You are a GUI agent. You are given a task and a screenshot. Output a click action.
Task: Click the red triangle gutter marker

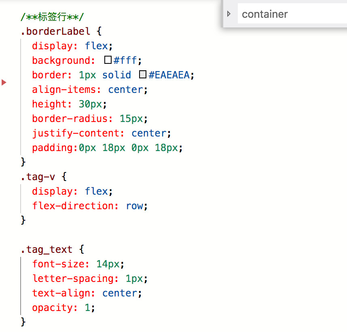pos(4,82)
